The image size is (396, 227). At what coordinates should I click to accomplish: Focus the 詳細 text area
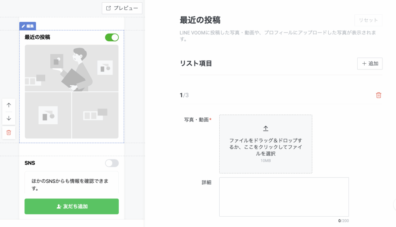[x=284, y=197]
